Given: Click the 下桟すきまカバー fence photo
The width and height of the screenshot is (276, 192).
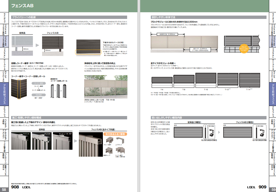Looking at the screenshot, I should tap(88, 47).
